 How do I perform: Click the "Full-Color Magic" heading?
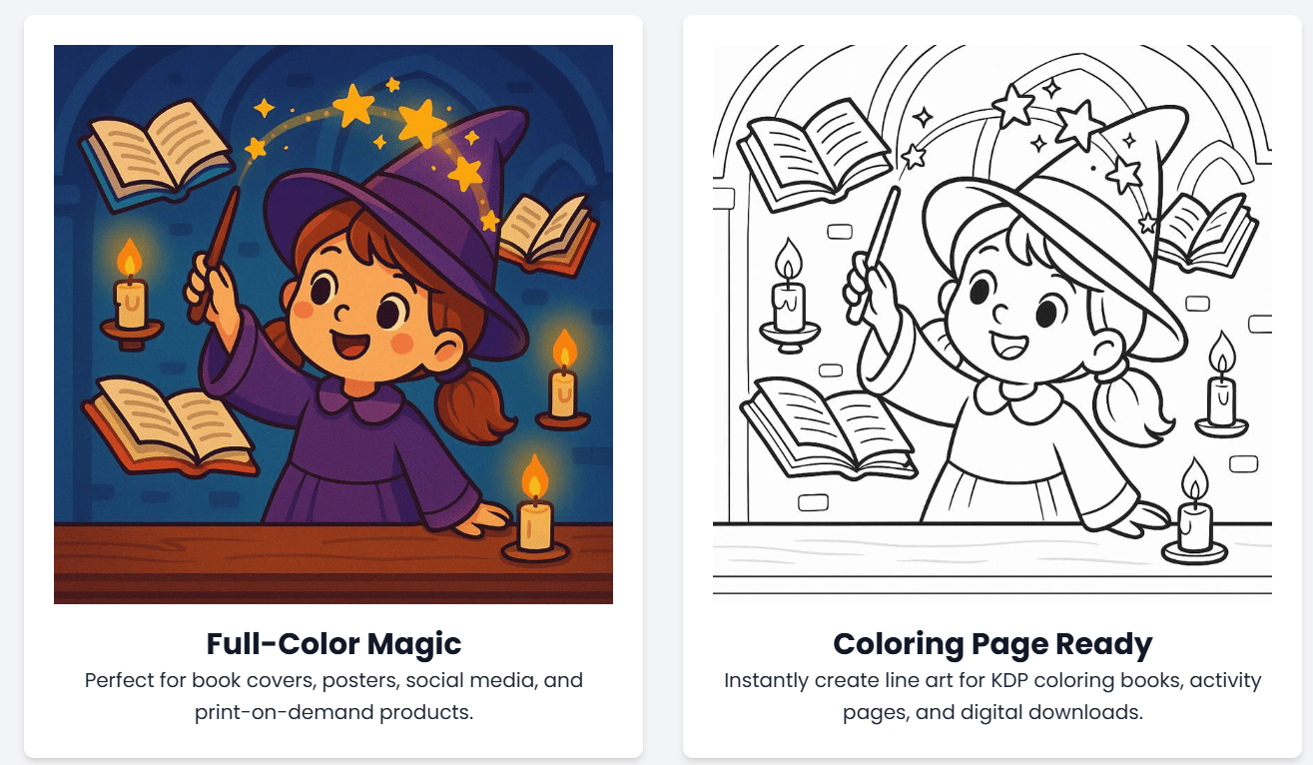tap(333, 643)
